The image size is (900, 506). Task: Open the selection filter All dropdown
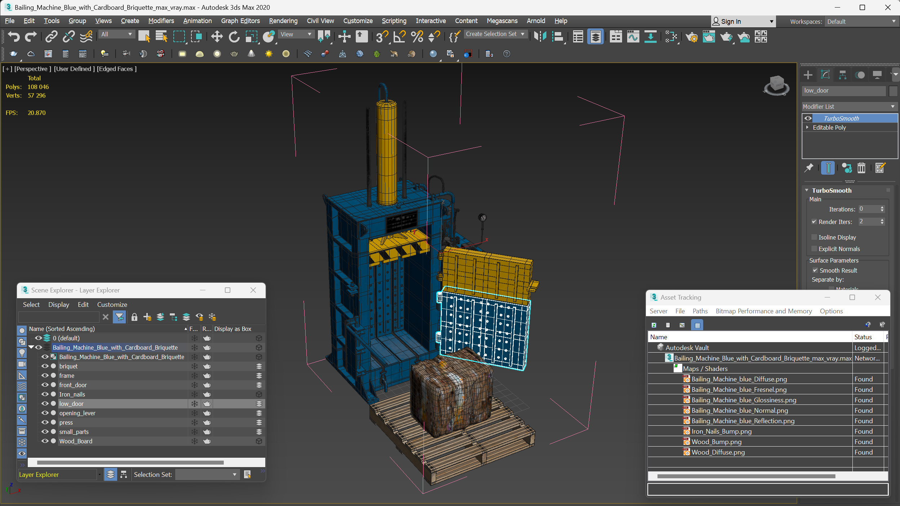(117, 35)
